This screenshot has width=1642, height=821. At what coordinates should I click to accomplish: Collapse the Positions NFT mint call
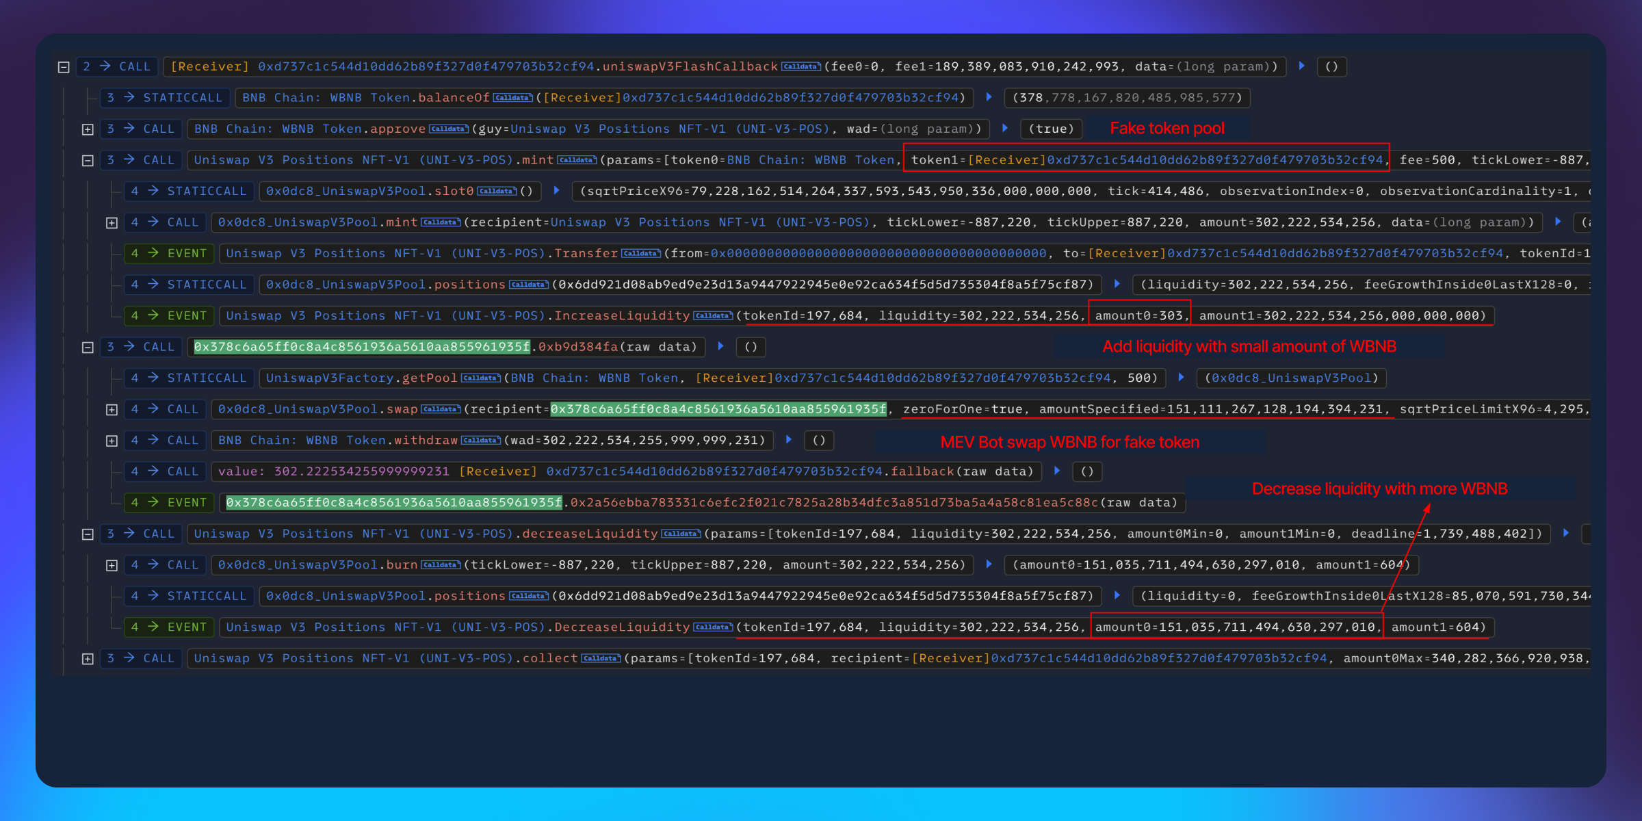click(88, 161)
